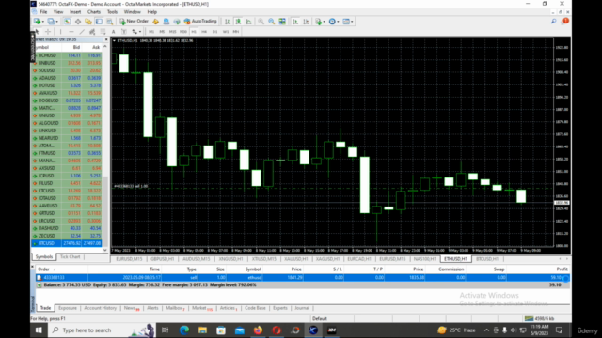
Task: Toggle the Market Watch panel icon
Action: coord(67,22)
